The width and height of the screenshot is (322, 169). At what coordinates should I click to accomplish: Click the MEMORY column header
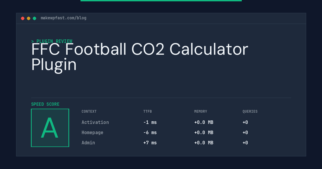pos(201,112)
